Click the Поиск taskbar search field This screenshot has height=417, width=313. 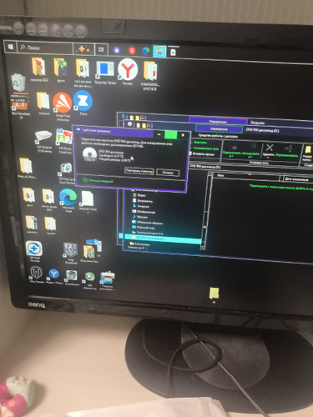(45, 48)
